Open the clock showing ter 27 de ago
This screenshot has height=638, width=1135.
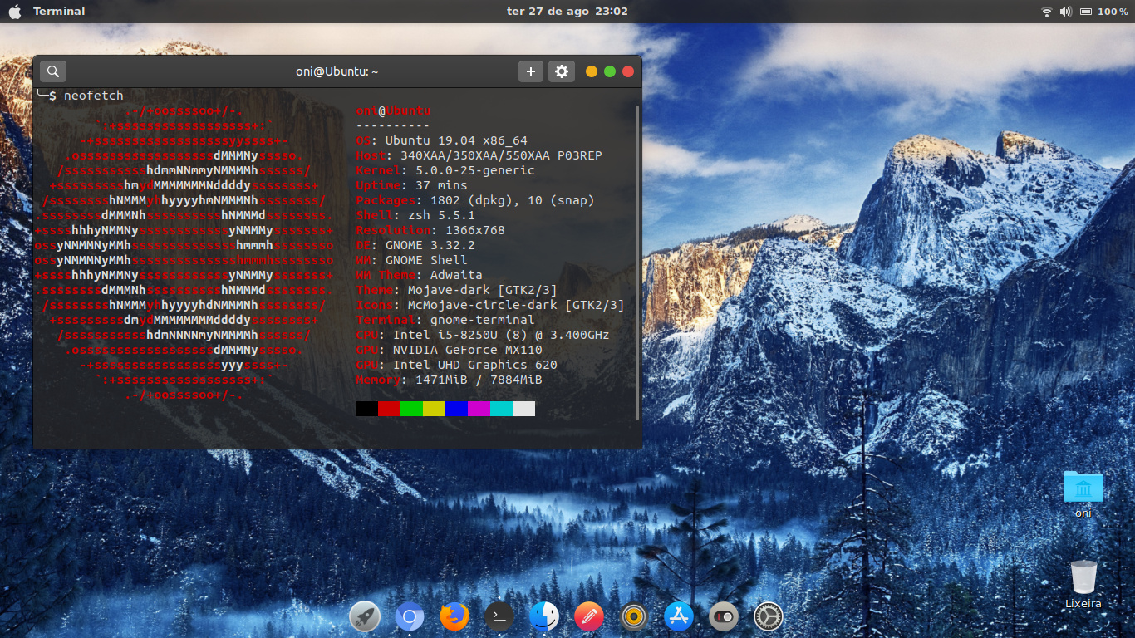pos(567,12)
